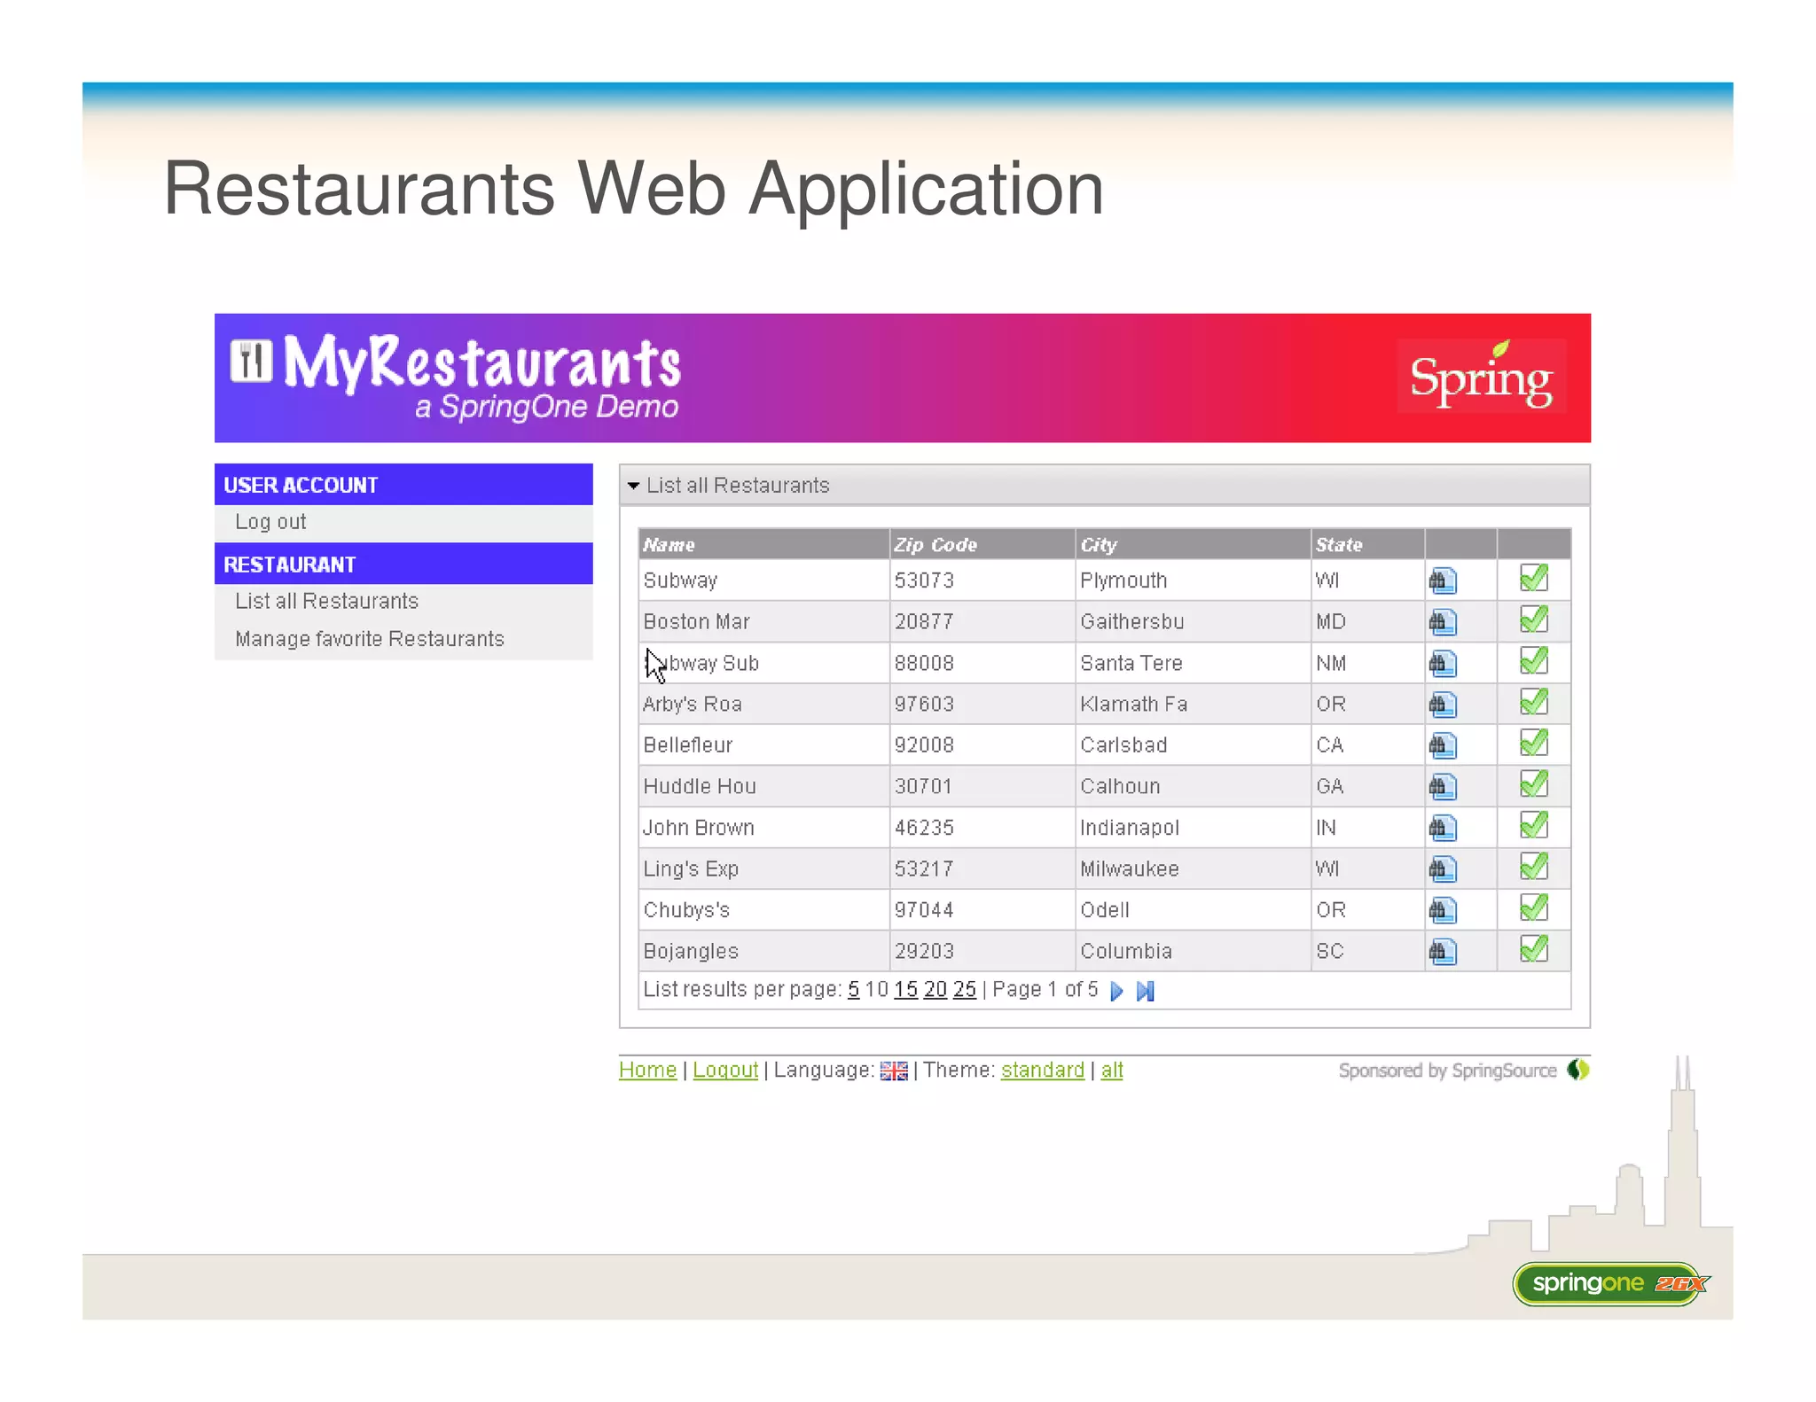Click green checkmark icon for Odell row
This screenshot has width=1816, height=1402.
(1534, 907)
